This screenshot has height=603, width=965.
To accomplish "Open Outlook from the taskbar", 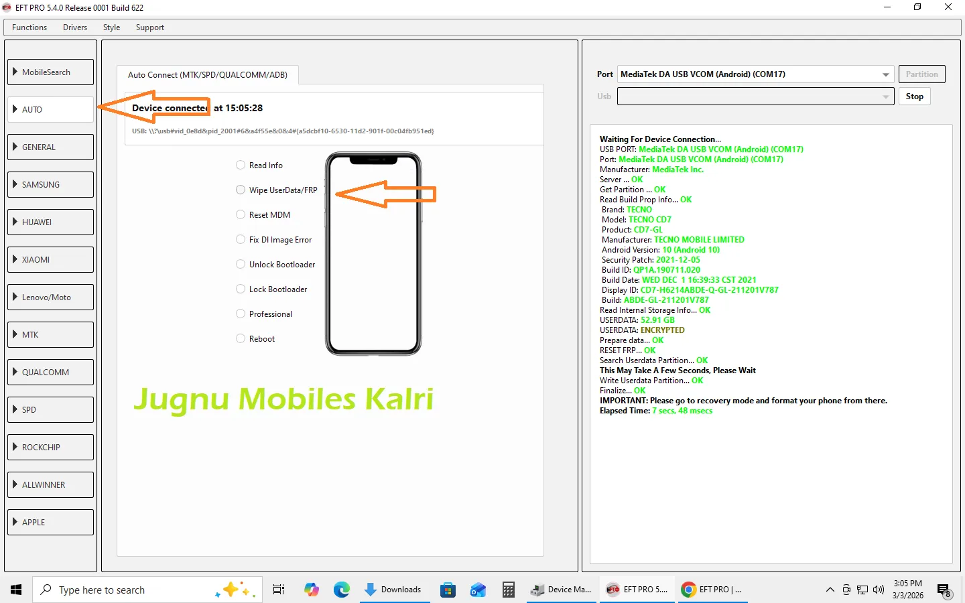I will coord(478,590).
